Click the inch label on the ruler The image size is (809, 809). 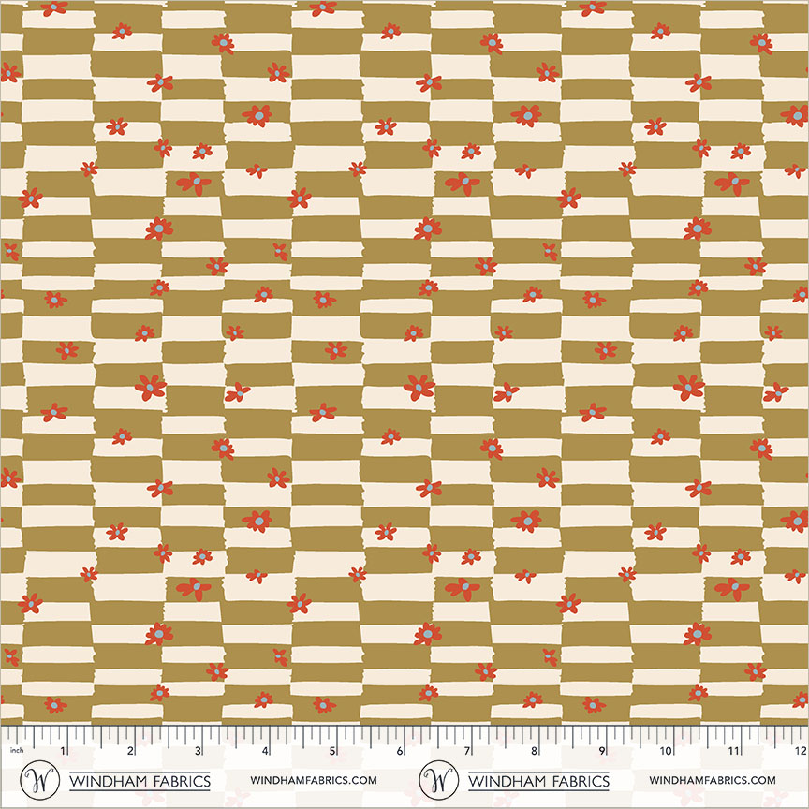point(17,749)
